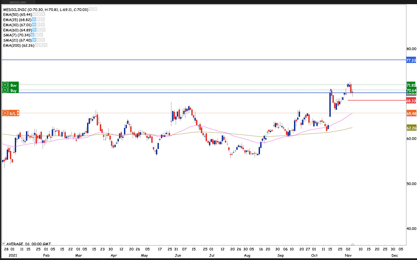Open the EMA(30) settings gear

pos(38,25)
